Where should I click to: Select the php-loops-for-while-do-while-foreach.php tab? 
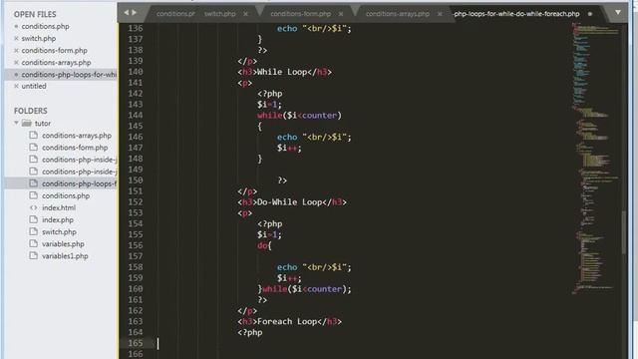(x=516, y=13)
